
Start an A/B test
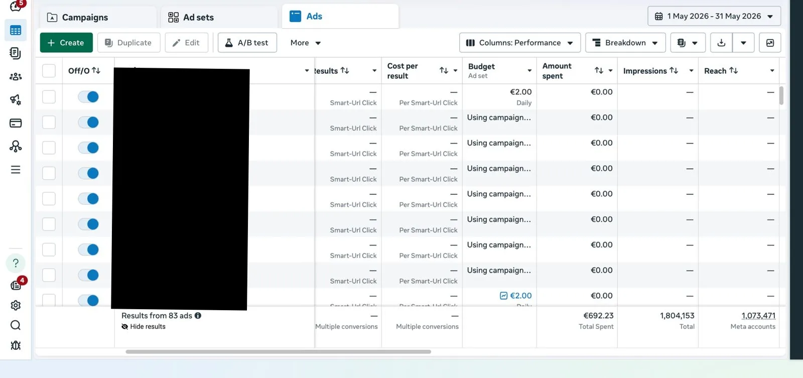pos(247,43)
